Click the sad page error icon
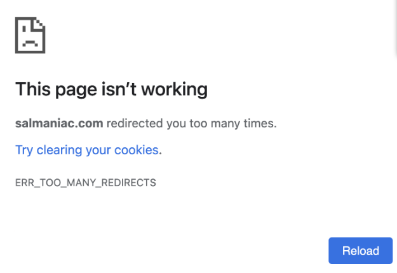 [30, 36]
